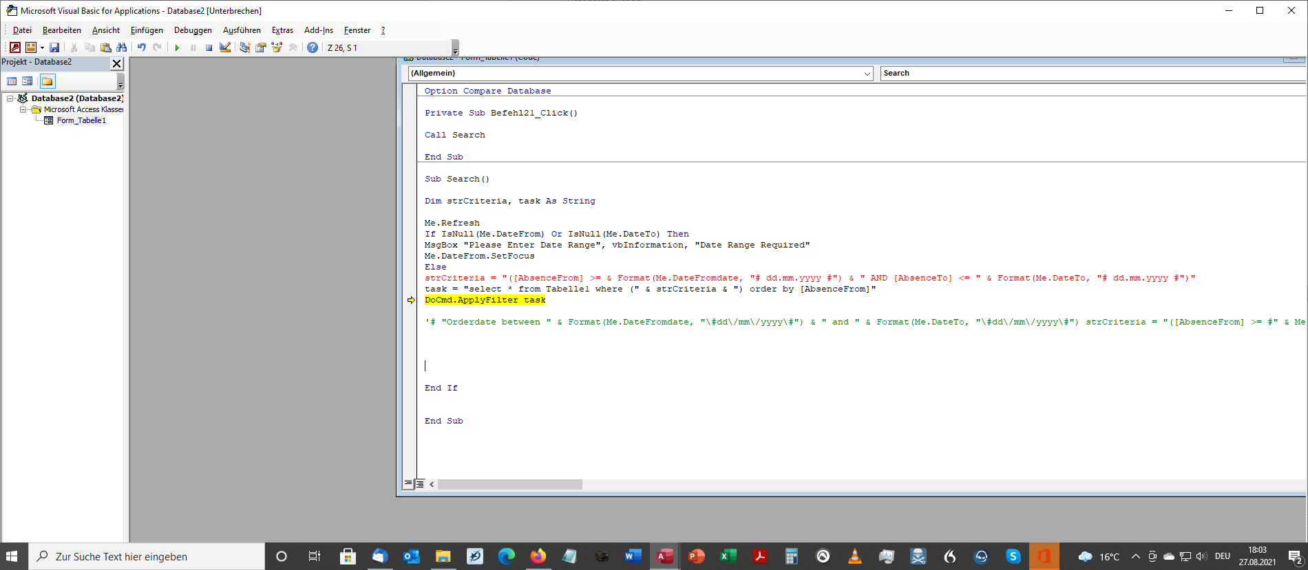Screen dimensions: 1308x570
Task: Click the Insert Module toolbar icon
Action: [x=31, y=47]
